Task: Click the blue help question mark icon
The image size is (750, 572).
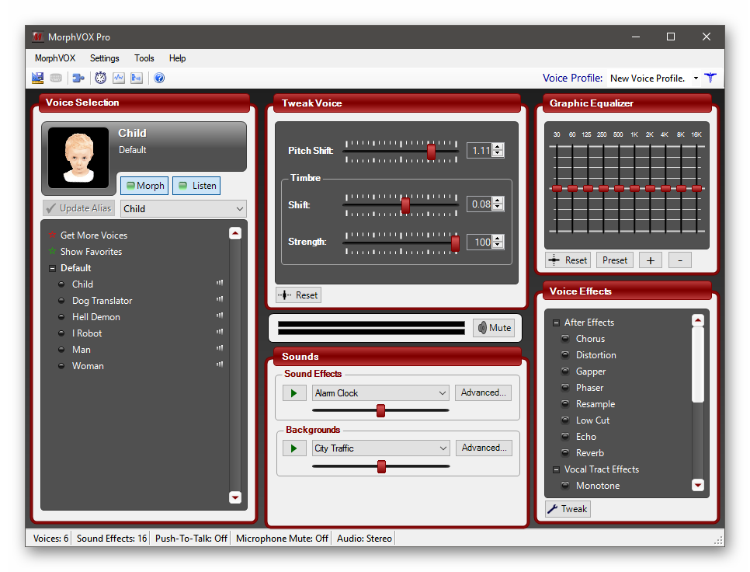Action: tap(159, 78)
